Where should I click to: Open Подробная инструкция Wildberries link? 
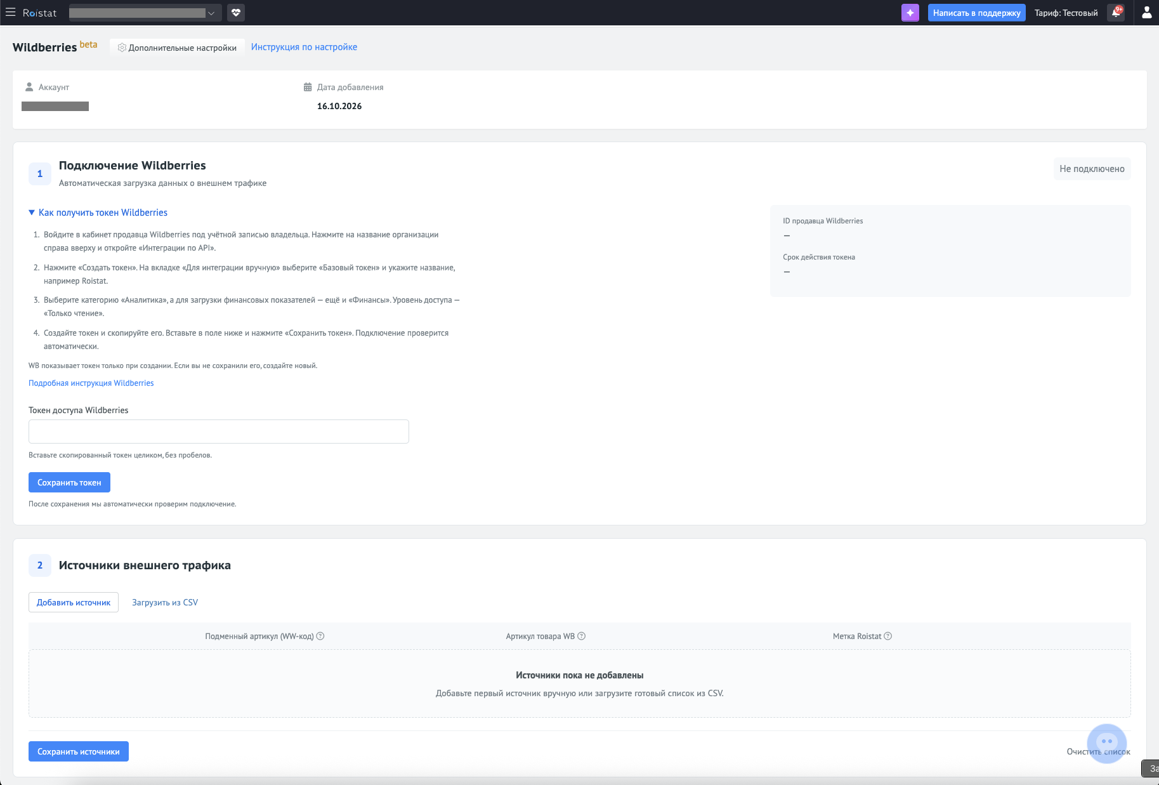pyautogui.click(x=91, y=383)
